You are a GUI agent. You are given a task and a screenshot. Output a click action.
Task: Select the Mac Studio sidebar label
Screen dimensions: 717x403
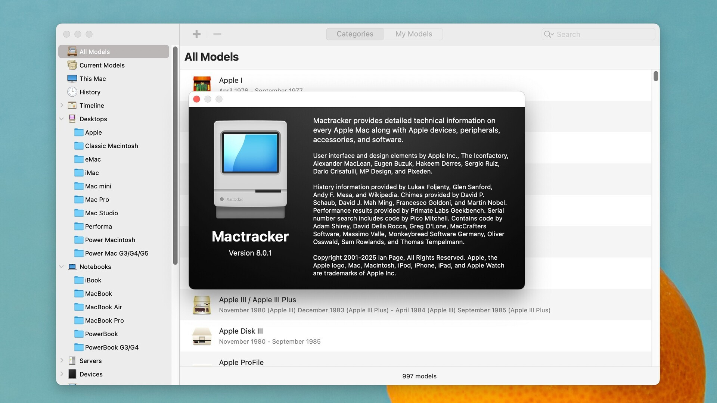(102, 213)
